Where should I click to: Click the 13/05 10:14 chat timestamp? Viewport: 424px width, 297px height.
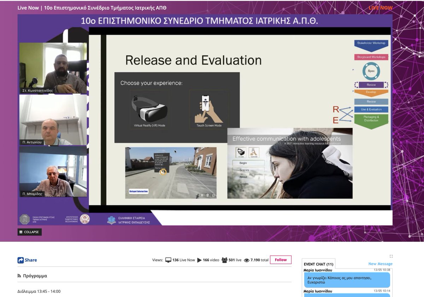(x=382, y=291)
